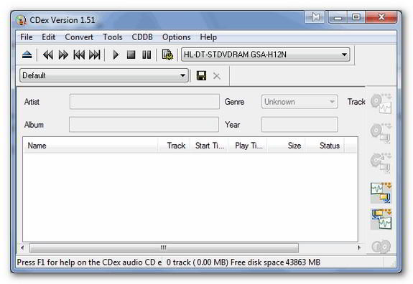The height and width of the screenshot is (284, 413).
Task: Pause playback with the pause button
Action: [147, 55]
